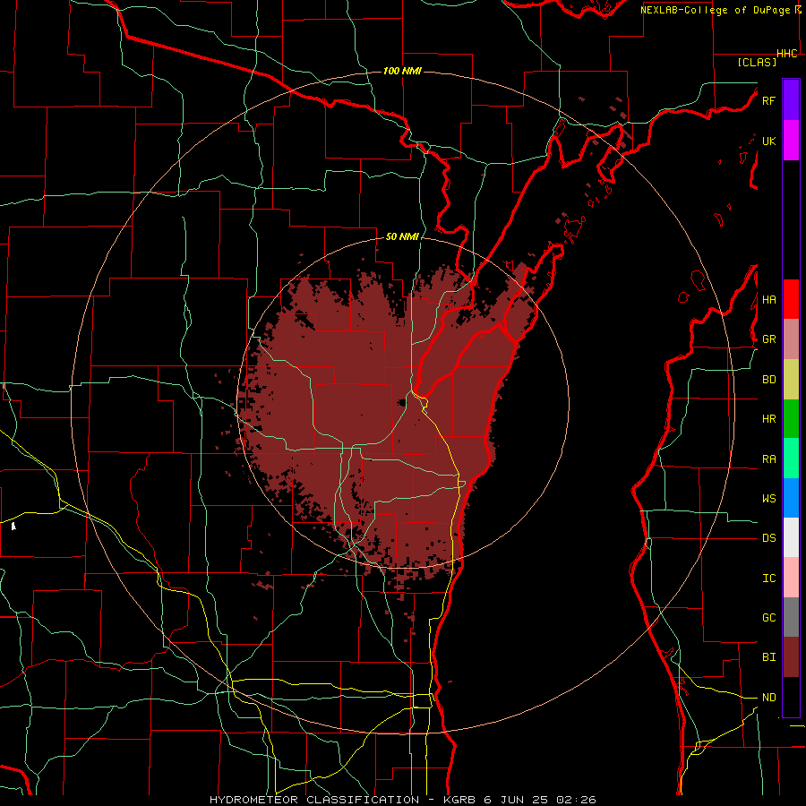The width and height of the screenshot is (806, 806).
Task: Select the GC gray legend swatch
Action: pos(791,617)
